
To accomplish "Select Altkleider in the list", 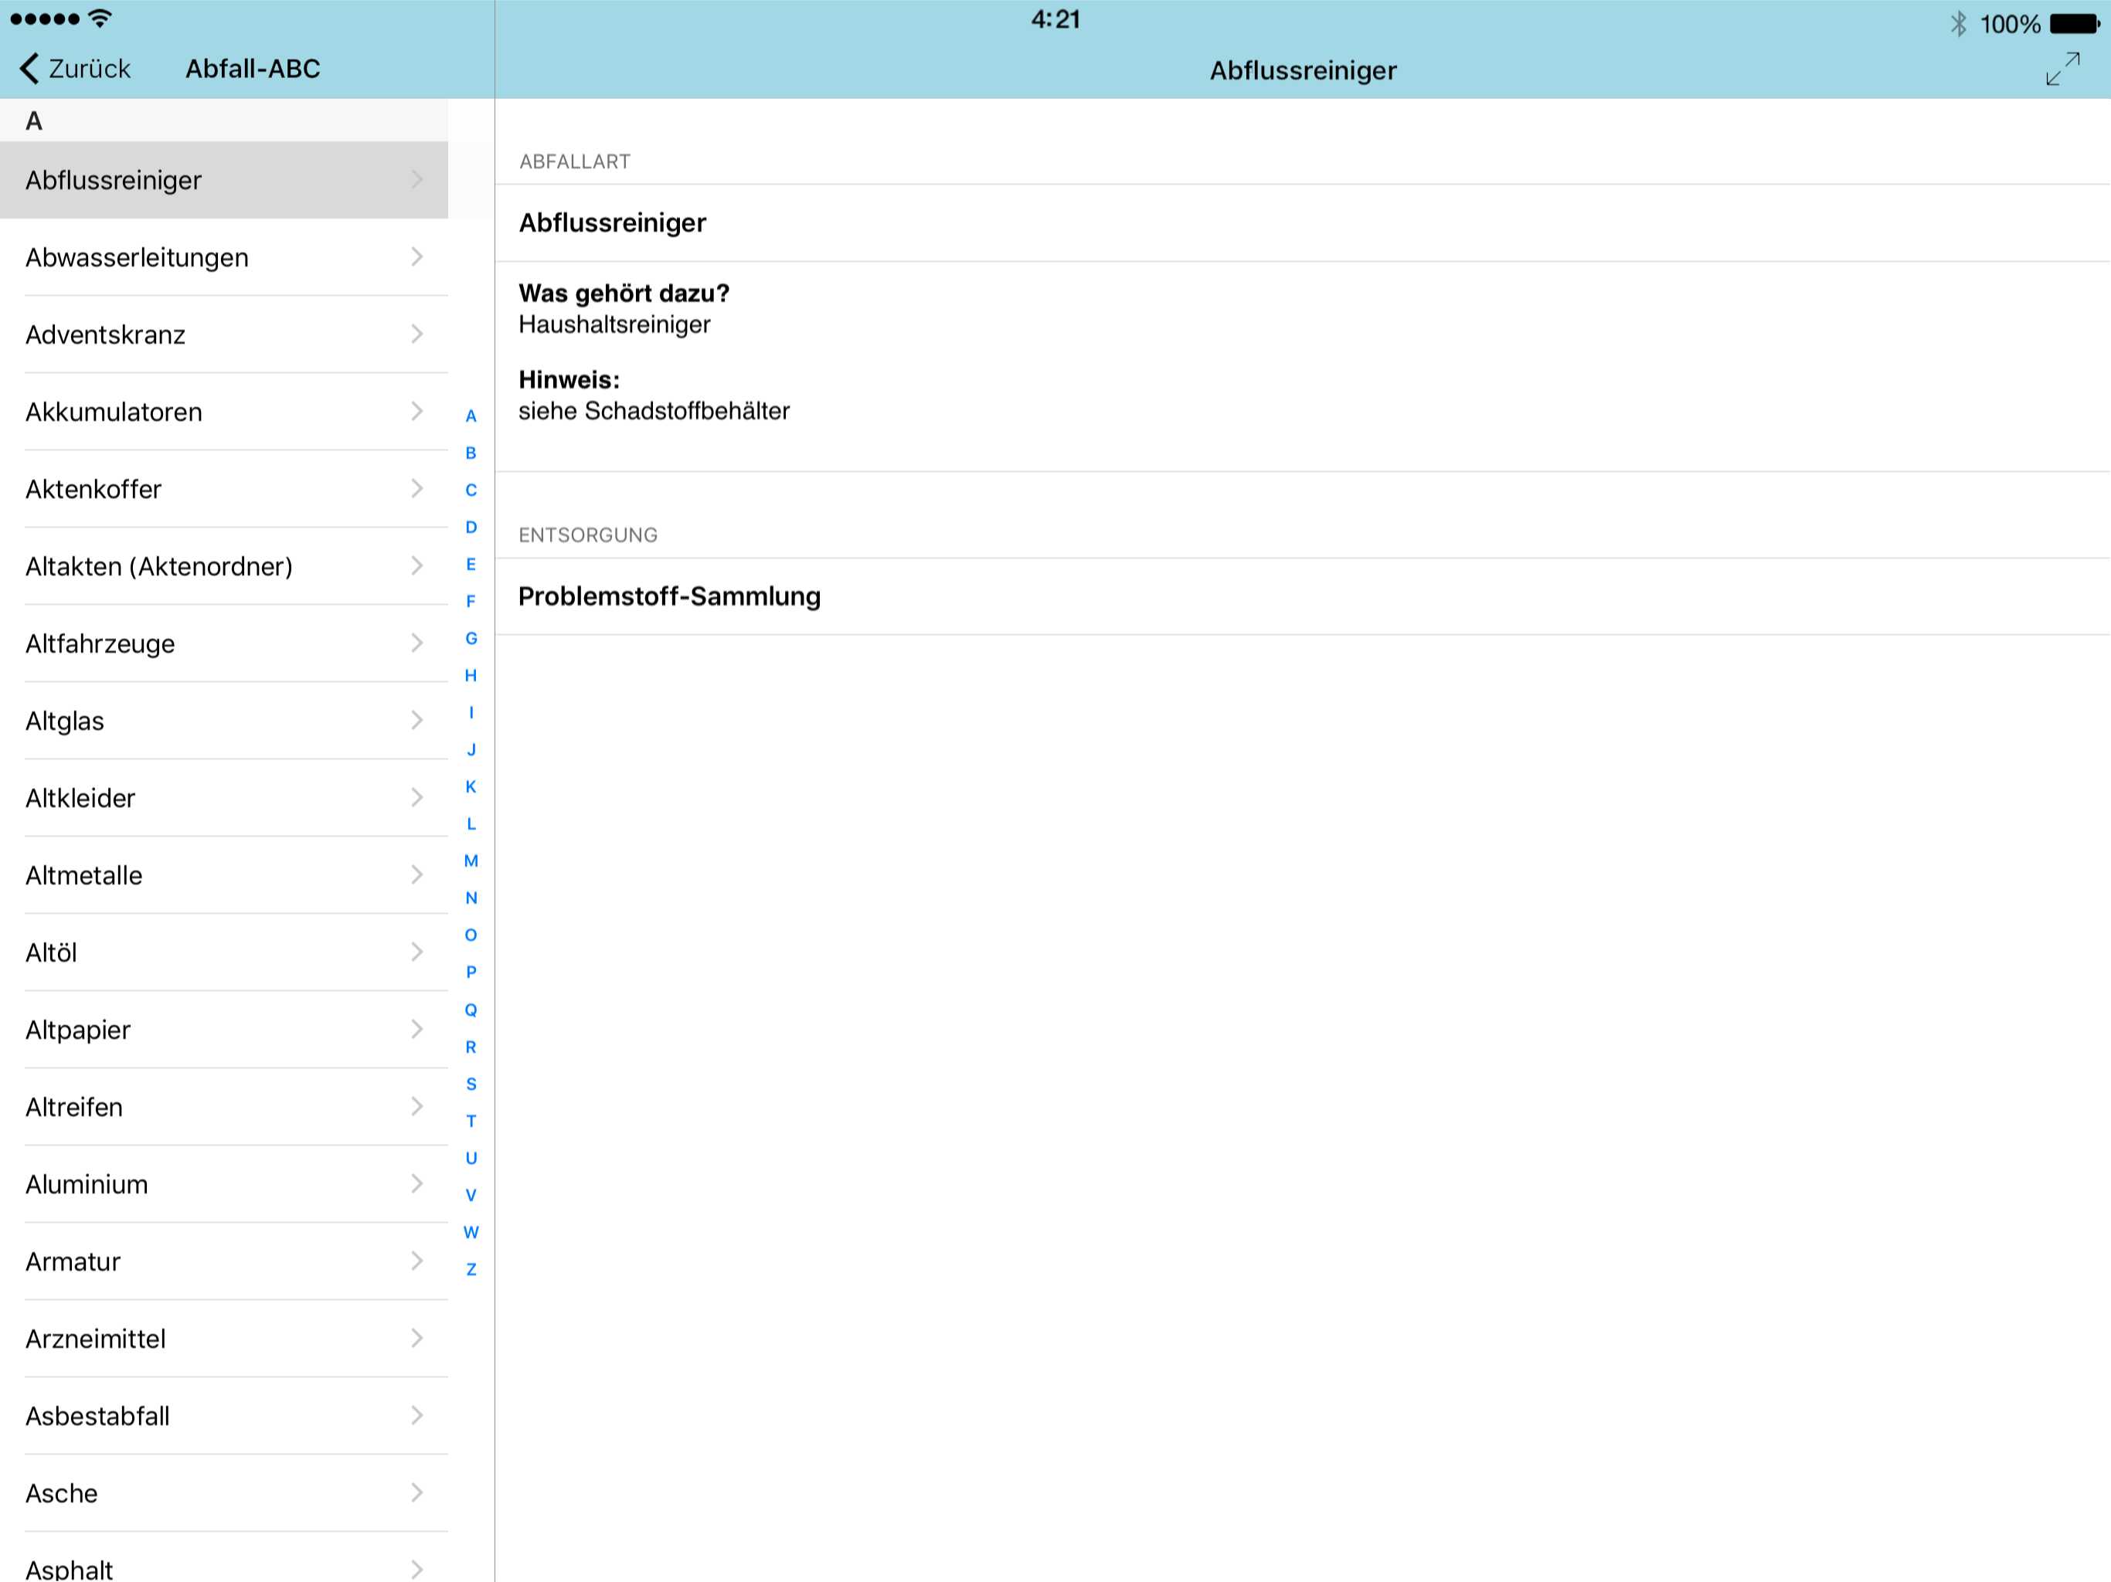I will coord(223,799).
